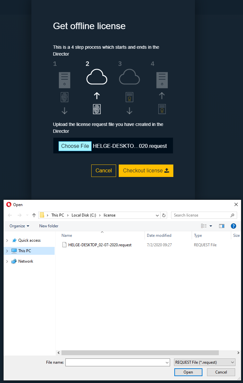Click the step 2 cloud icon
Viewport: 243px width, 383px height.
tap(97, 77)
